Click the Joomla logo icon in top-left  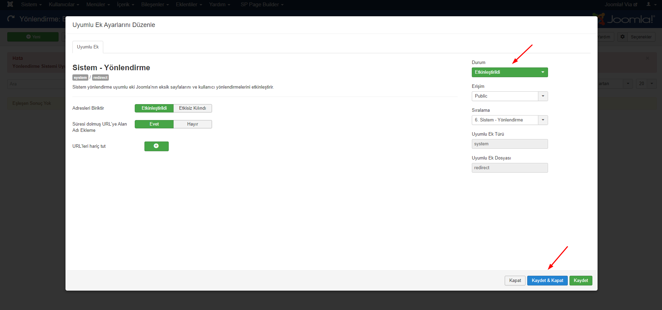pyautogui.click(x=10, y=4)
